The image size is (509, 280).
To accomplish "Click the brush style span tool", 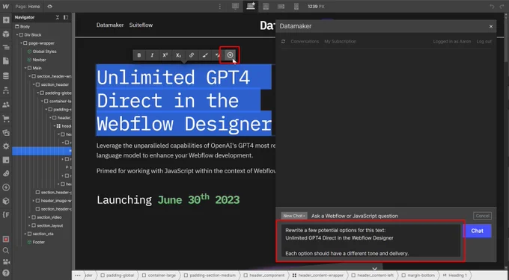I will [205, 55].
